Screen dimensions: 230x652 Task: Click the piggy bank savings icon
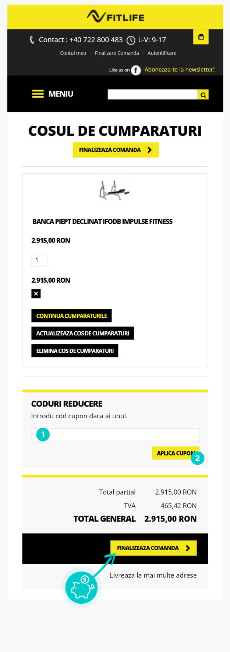click(81, 588)
